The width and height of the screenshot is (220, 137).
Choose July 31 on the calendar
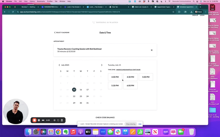pyautogui.click(x=88, y=103)
